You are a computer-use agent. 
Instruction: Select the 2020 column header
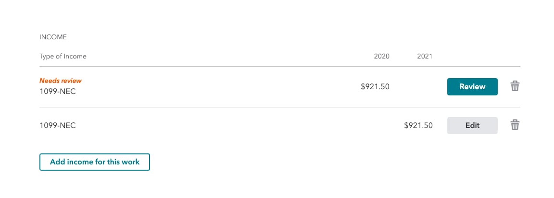coord(381,57)
